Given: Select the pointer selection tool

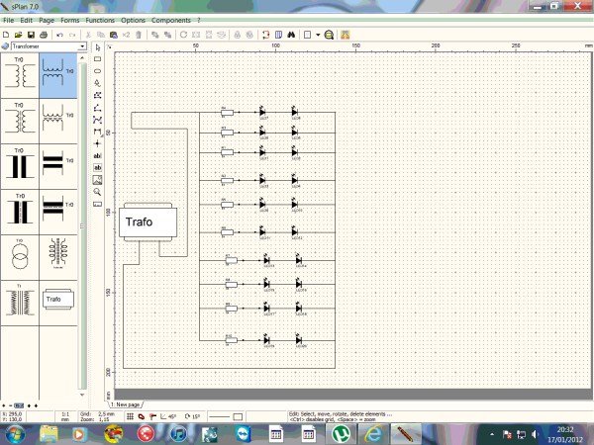Looking at the screenshot, I should click(x=97, y=47).
